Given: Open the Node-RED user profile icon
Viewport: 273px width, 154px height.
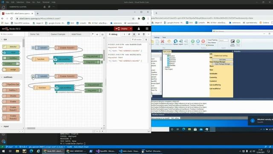Looking at the screenshot, I should [139, 29].
